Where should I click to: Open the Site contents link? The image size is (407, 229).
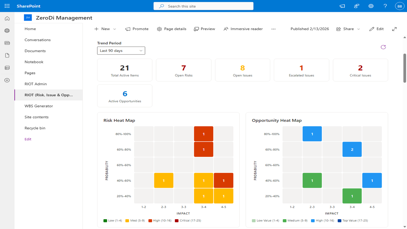click(36, 117)
